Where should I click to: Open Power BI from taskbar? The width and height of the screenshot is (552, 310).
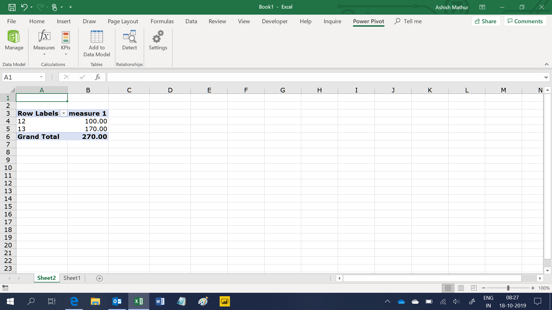pyautogui.click(x=225, y=301)
